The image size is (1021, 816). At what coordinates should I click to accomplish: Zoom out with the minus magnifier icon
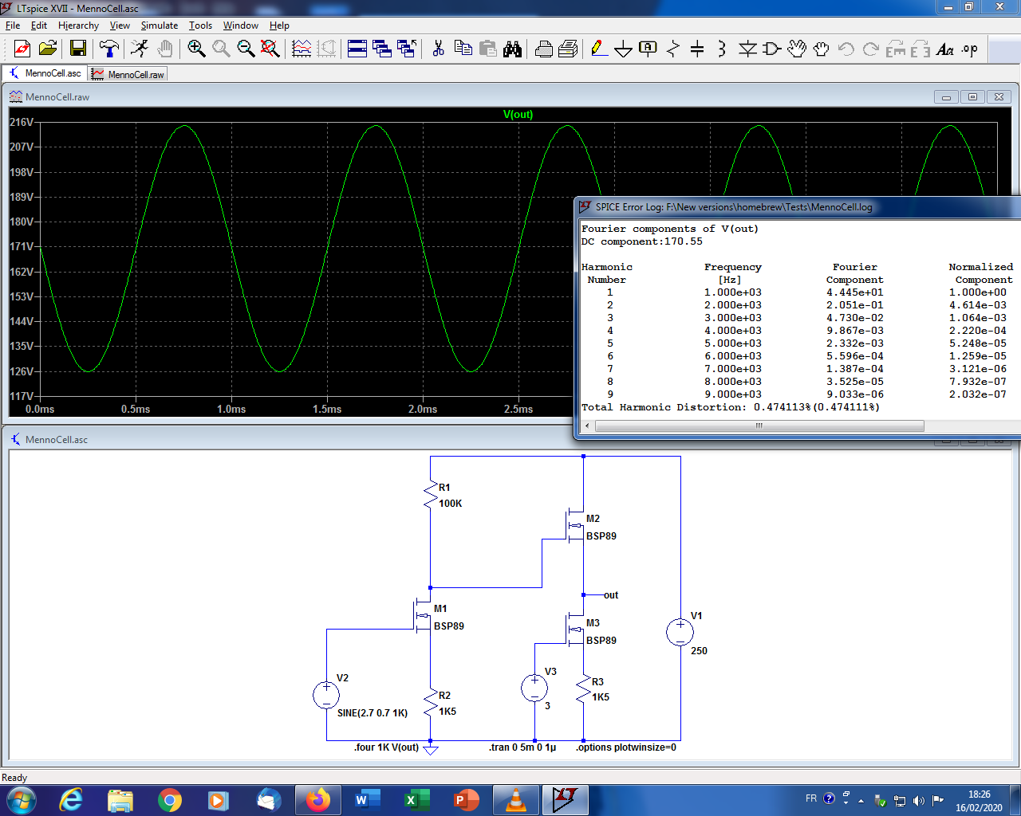[x=246, y=49]
